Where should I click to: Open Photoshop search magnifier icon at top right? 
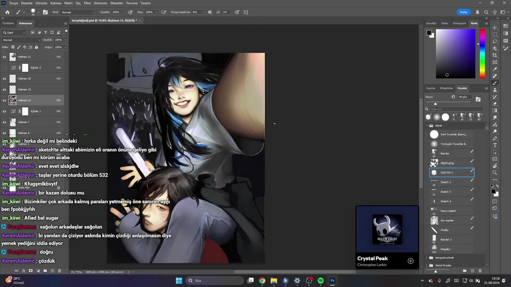click(x=486, y=12)
